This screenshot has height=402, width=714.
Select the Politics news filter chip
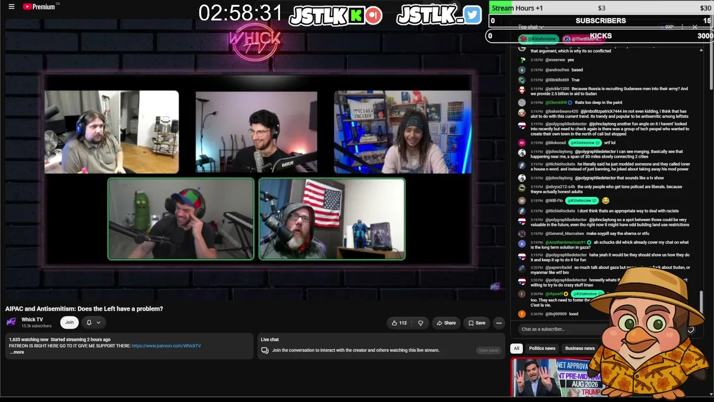pos(542,348)
